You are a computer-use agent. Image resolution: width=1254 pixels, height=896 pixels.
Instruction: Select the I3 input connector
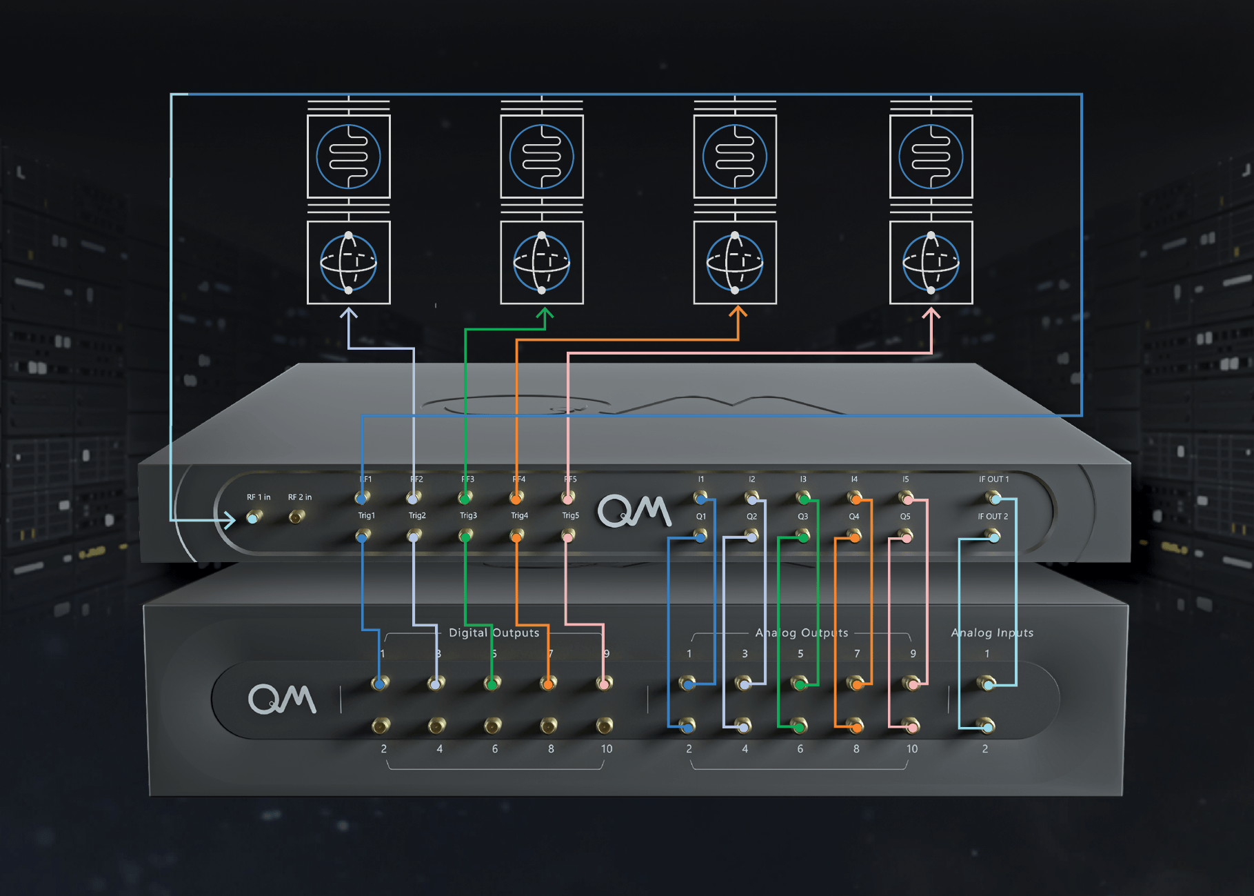click(x=803, y=497)
